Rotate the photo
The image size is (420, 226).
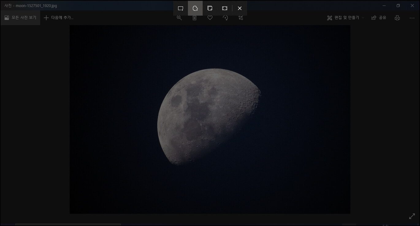coord(225,18)
